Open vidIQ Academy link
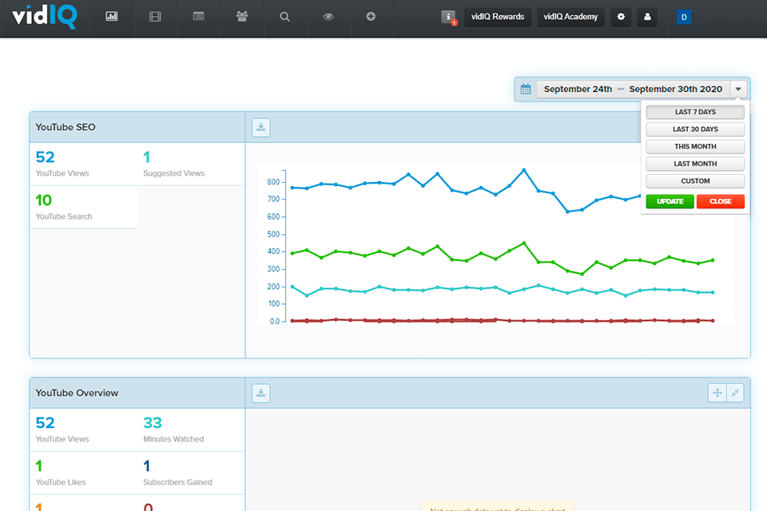767x511 pixels. [x=570, y=17]
